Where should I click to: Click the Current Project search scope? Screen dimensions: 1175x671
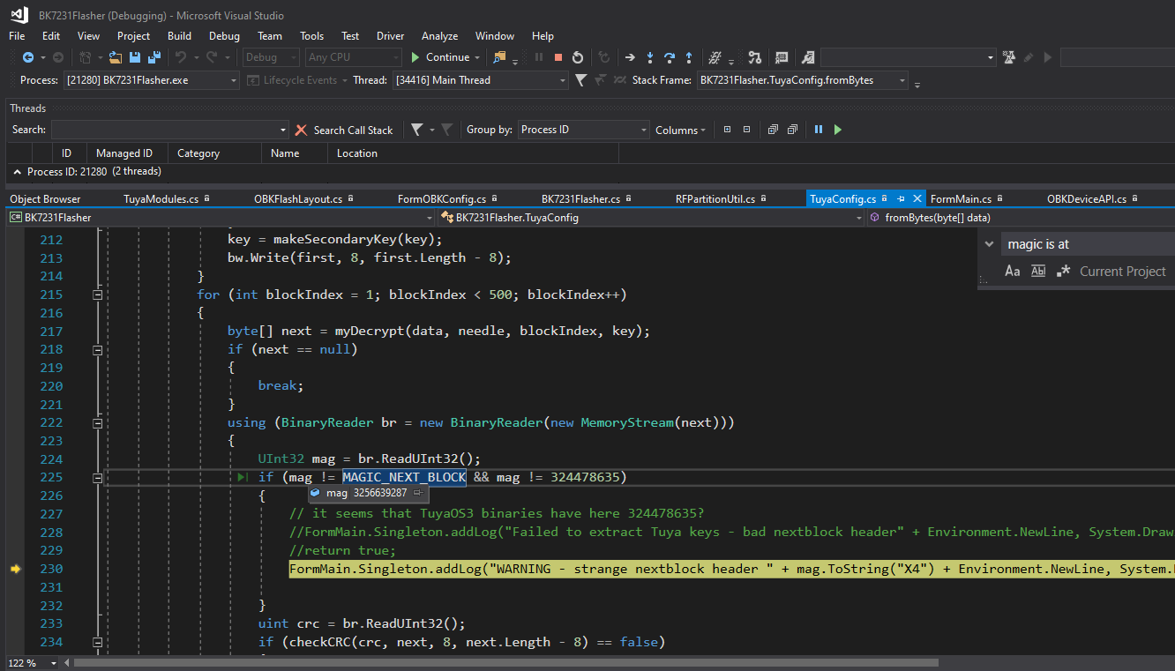point(1122,272)
